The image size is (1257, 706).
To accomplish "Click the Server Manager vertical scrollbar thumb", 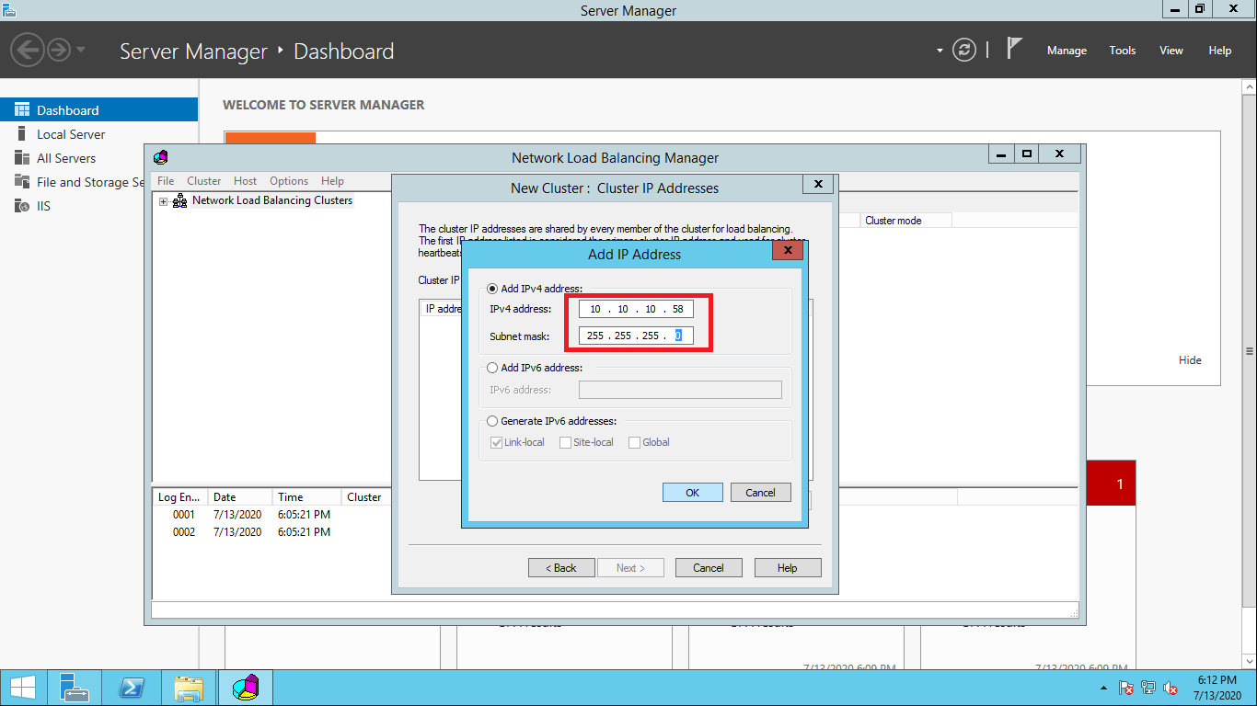I will [1249, 351].
